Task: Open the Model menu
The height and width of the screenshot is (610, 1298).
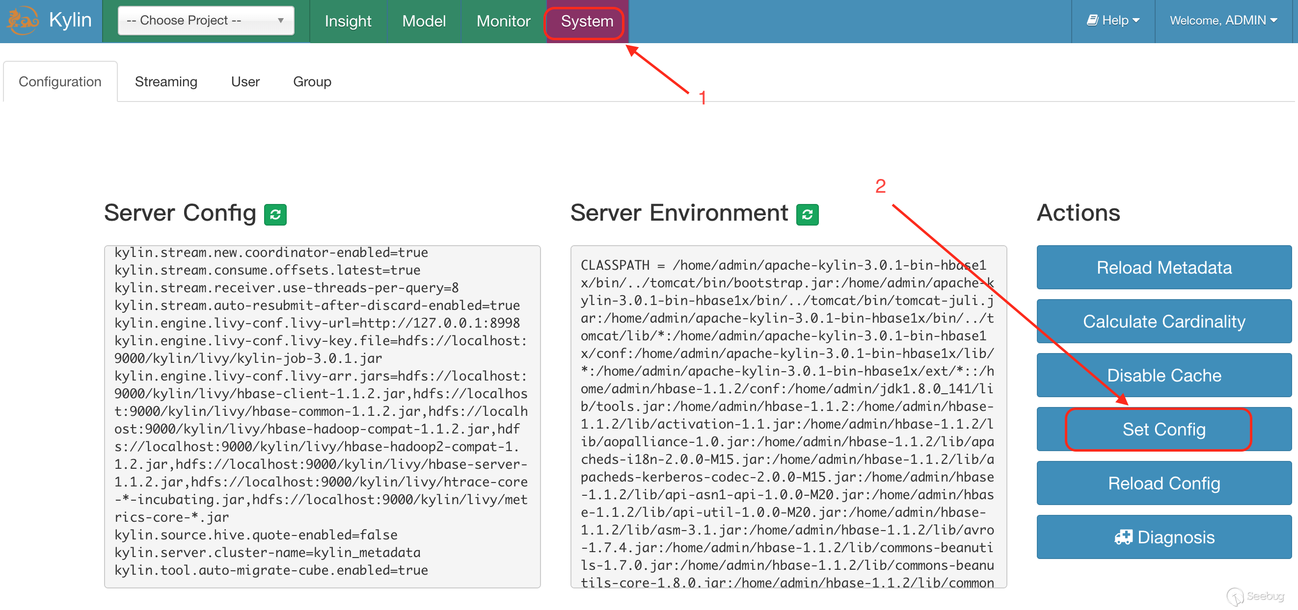Action: [x=424, y=21]
